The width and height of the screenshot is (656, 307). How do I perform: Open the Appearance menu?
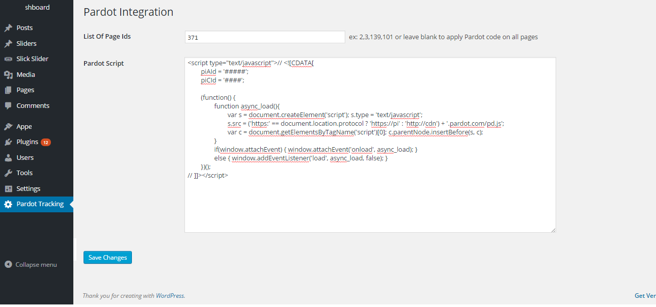click(x=37, y=127)
